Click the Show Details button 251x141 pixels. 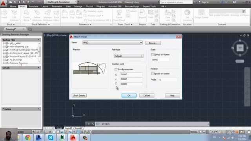(x=79, y=96)
